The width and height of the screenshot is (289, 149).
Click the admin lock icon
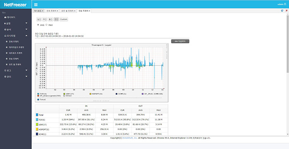(x=285, y=4)
